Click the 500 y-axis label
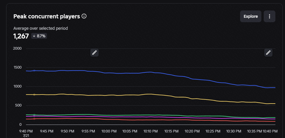285x138 pixels. point(18,105)
